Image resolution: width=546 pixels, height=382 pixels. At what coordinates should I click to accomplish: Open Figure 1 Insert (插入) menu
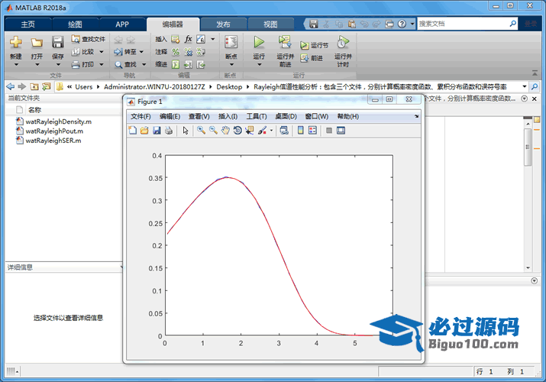(228, 116)
